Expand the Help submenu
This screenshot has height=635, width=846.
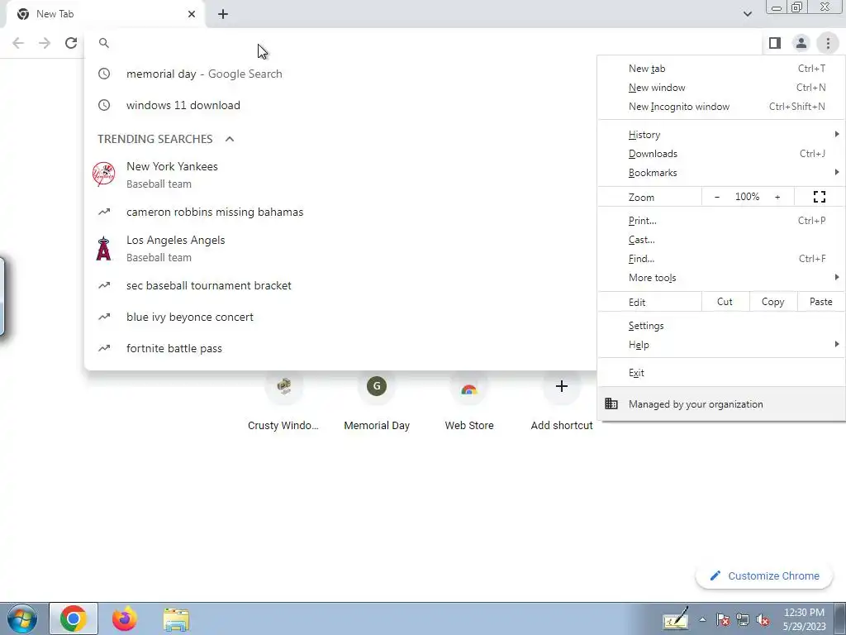[721, 345]
